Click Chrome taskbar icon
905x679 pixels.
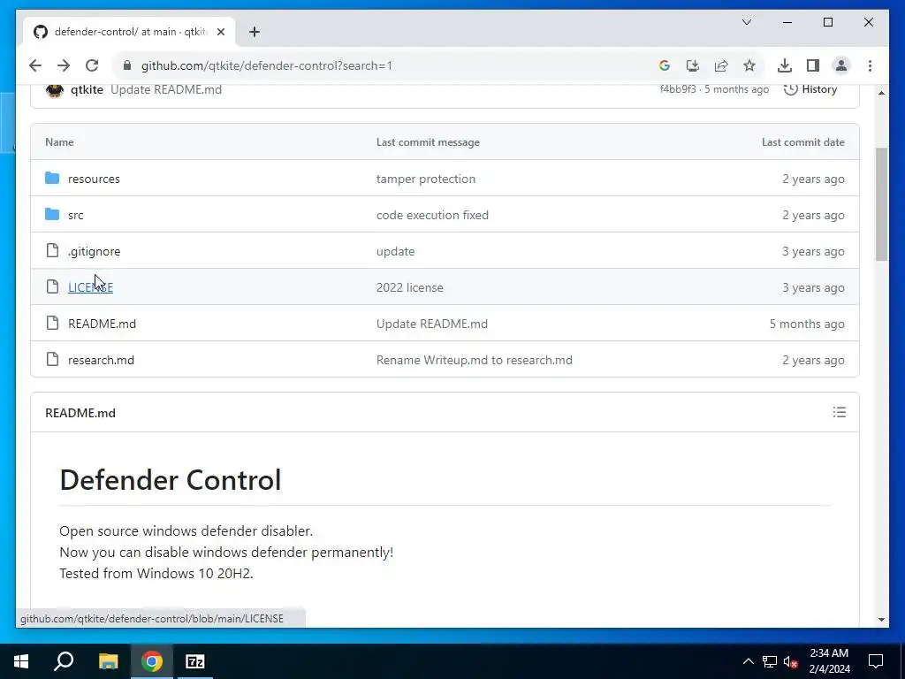point(152,661)
